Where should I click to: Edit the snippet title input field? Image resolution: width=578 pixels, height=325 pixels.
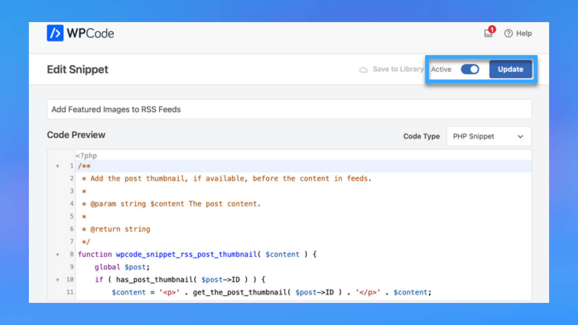click(289, 109)
